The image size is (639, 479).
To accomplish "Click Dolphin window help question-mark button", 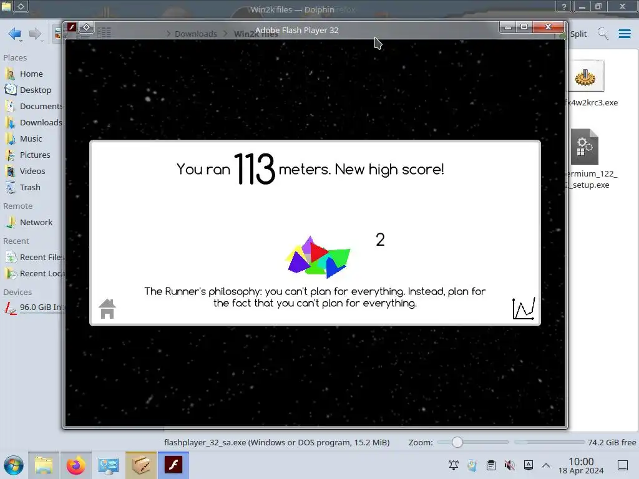I will pyautogui.click(x=563, y=6).
